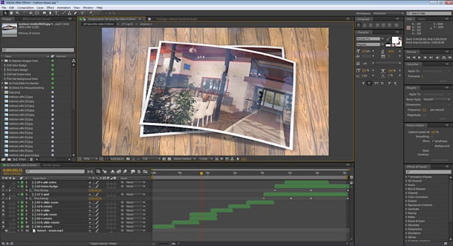The height and width of the screenshot is (246, 453).
Task: Select the Horizontal Type tool
Action: (x=57, y=13)
